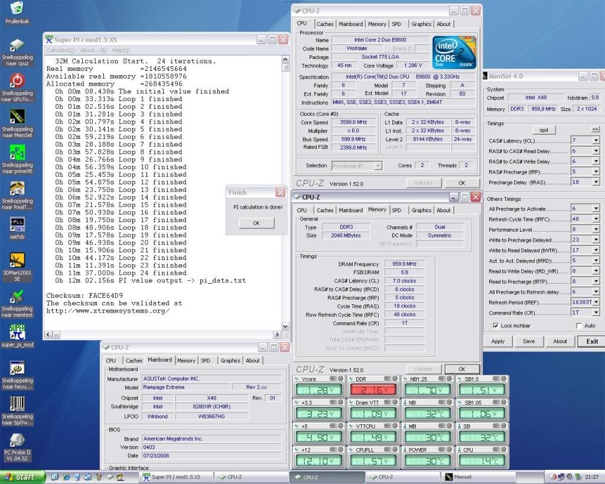Close the red DDR voltage monitor panel
605x484 pixels.
(x=395, y=379)
